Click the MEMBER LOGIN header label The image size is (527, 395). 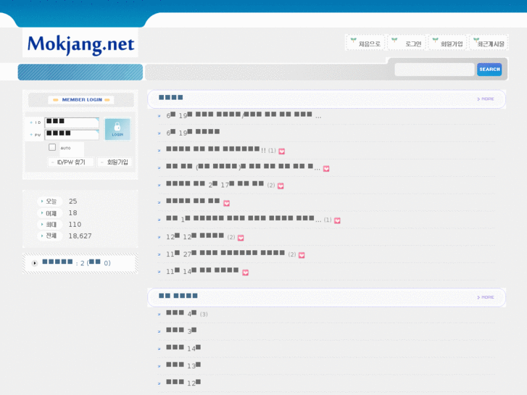pos(82,100)
